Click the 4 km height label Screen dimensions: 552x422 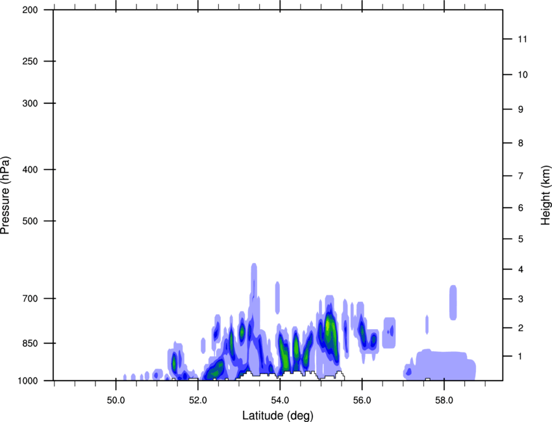(521, 269)
